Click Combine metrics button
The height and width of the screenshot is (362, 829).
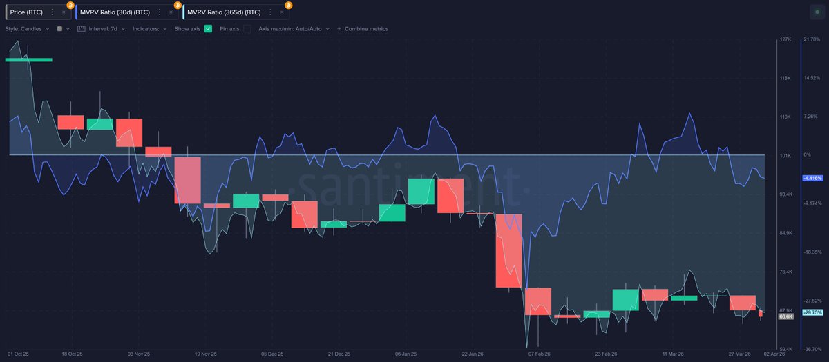pyautogui.click(x=363, y=29)
